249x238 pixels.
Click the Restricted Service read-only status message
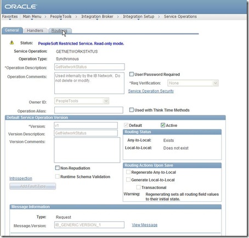(81, 43)
